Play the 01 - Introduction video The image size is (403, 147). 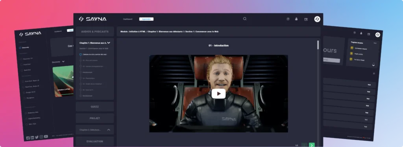(x=218, y=94)
